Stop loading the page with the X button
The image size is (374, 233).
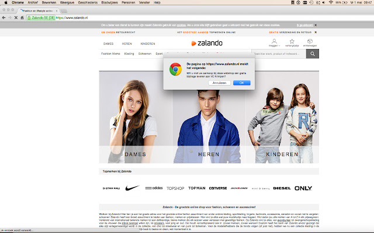point(16,17)
